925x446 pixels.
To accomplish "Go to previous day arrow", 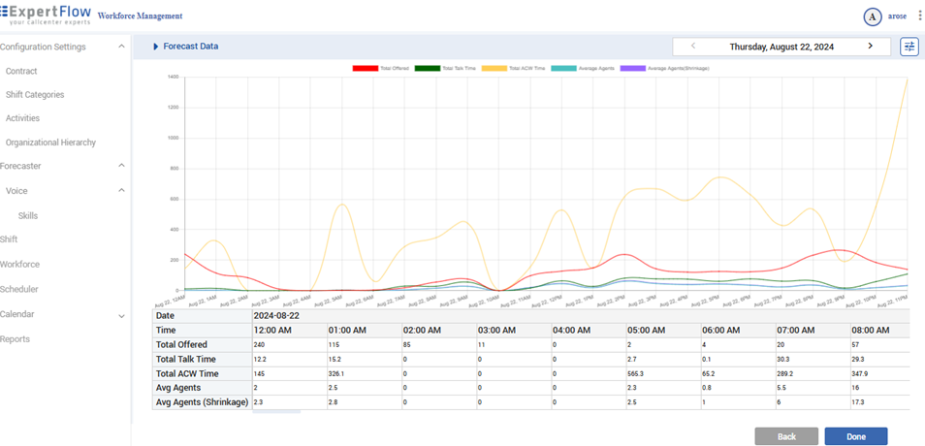I will [x=693, y=46].
